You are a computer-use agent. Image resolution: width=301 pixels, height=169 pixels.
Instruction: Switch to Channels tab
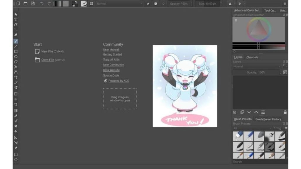coord(252,57)
